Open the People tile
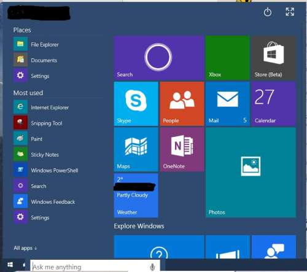 tap(182, 104)
